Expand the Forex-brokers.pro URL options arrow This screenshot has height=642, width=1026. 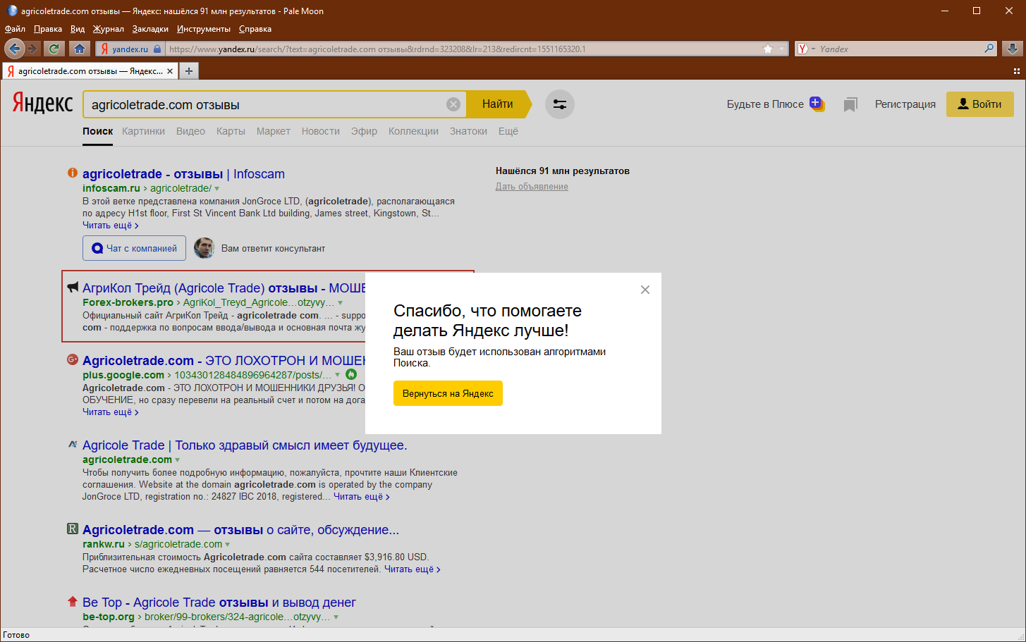pyautogui.click(x=341, y=303)
